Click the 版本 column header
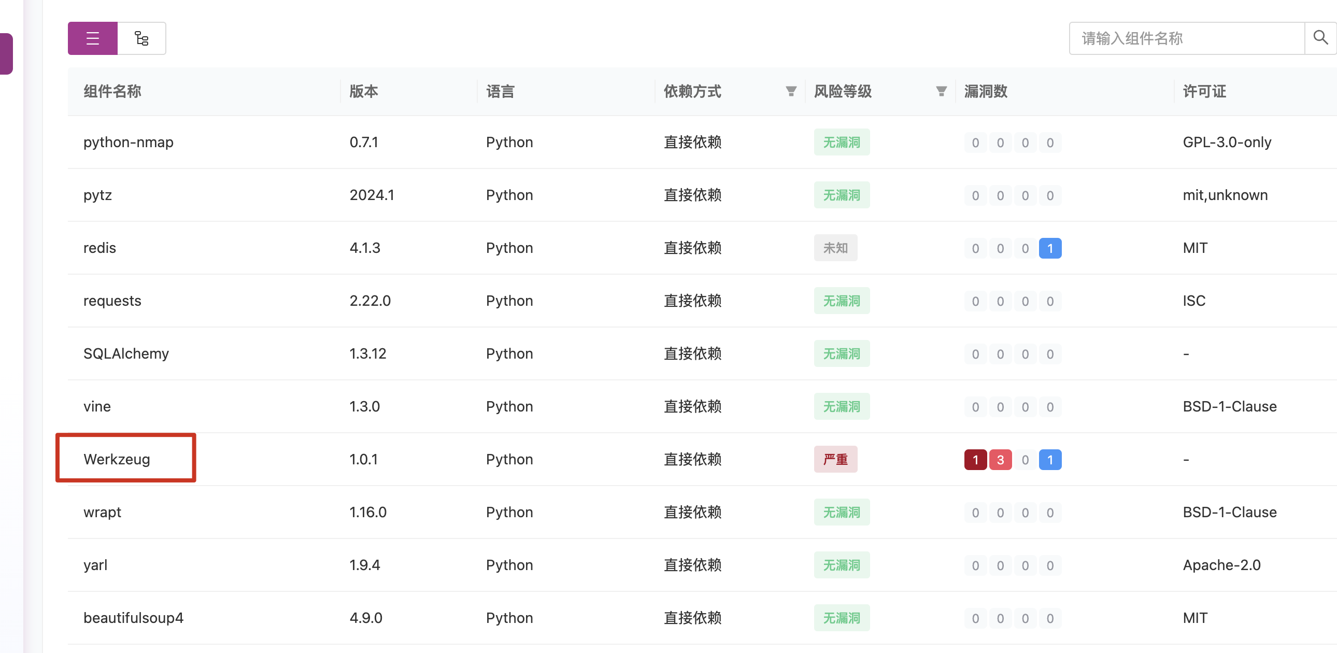The image size is (1337, 653). [363, 91]
